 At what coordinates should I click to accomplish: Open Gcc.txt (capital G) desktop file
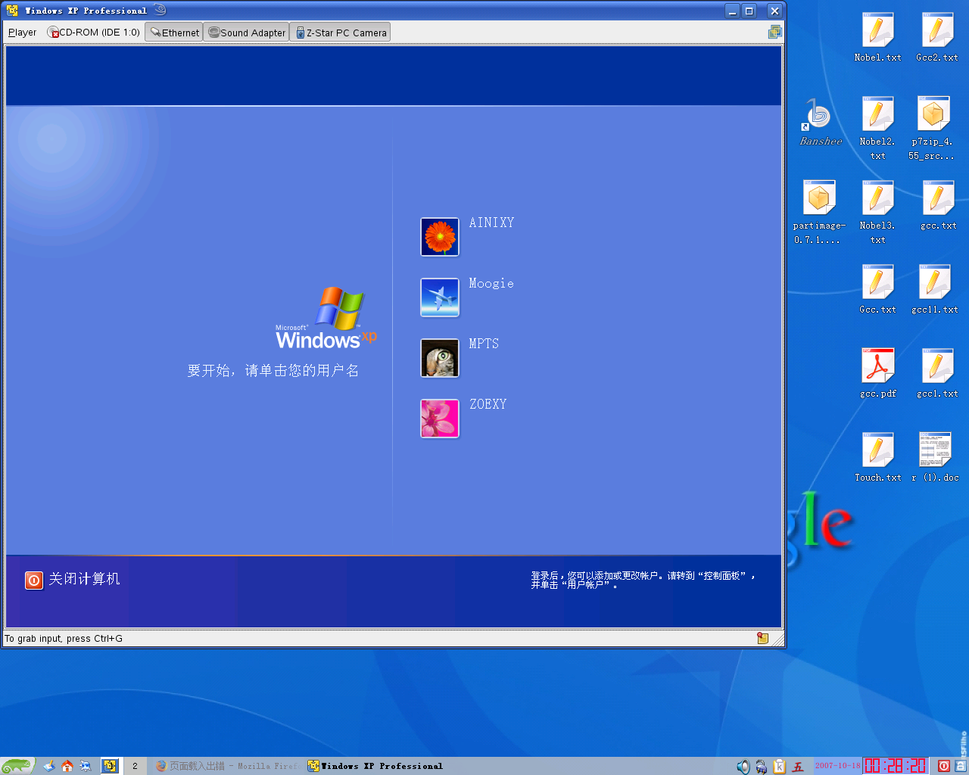pyautogui.click(x=877, y=288)
